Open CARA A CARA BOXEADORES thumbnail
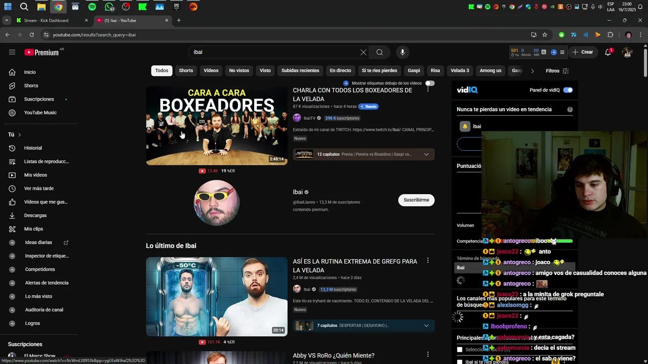 [x=217, y=125]
